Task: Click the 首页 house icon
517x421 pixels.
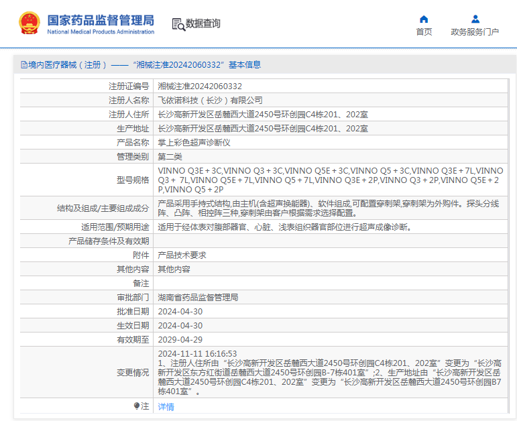Action: 424,19
